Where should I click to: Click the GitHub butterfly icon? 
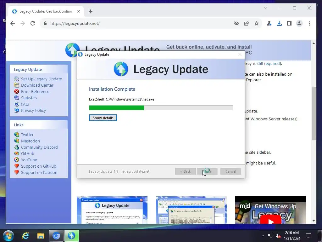pos(17,153)
